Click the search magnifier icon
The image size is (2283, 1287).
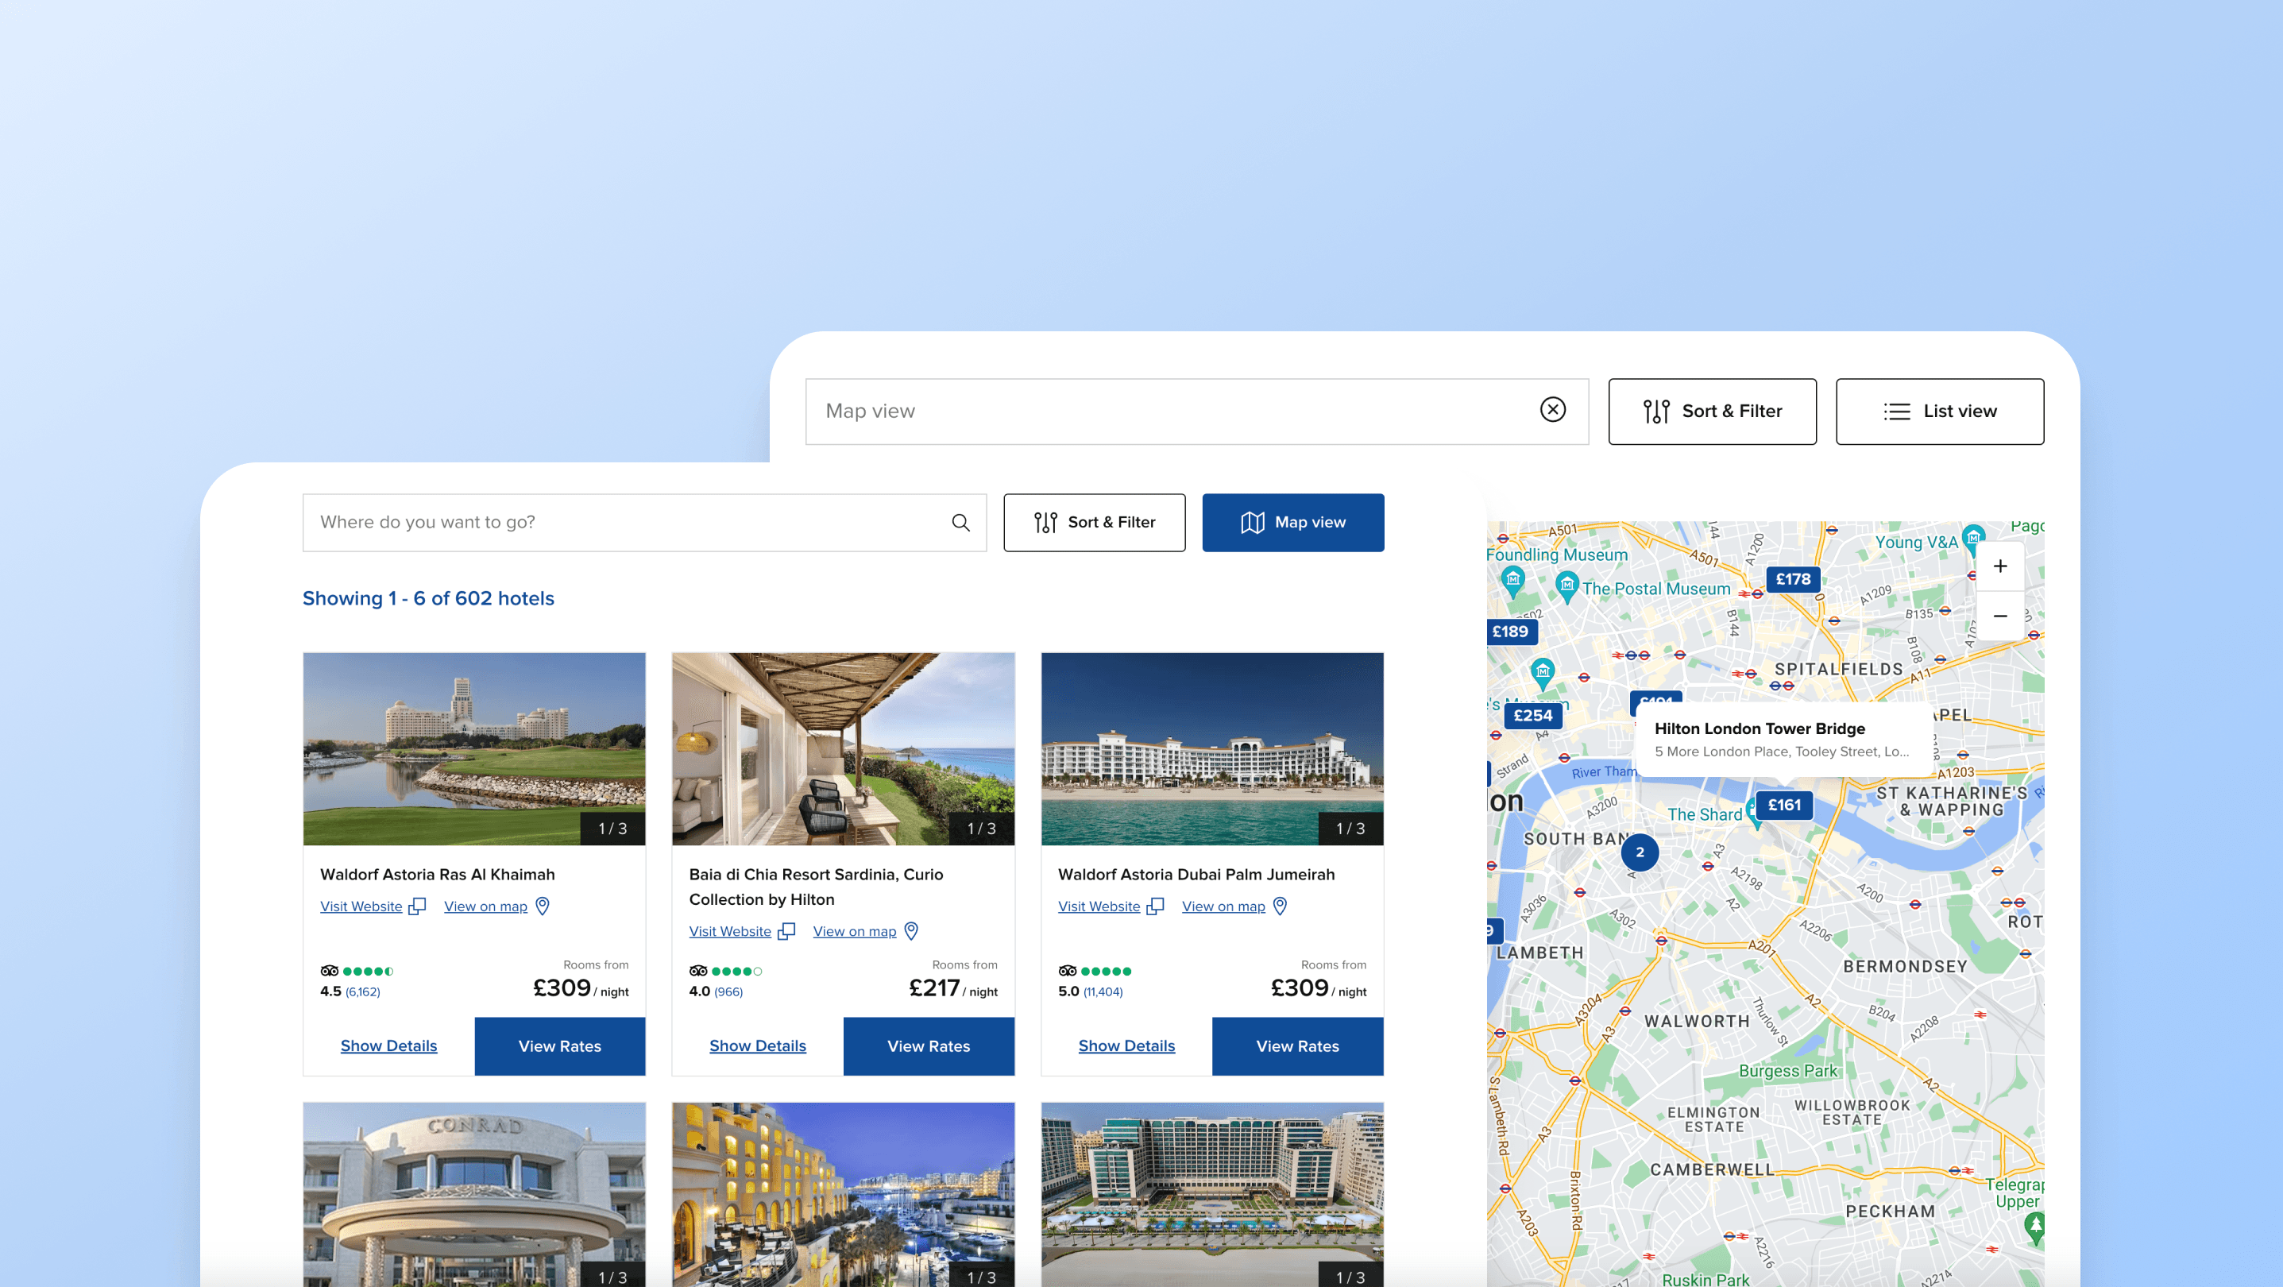pyautogui.click(x=960, y=522)
